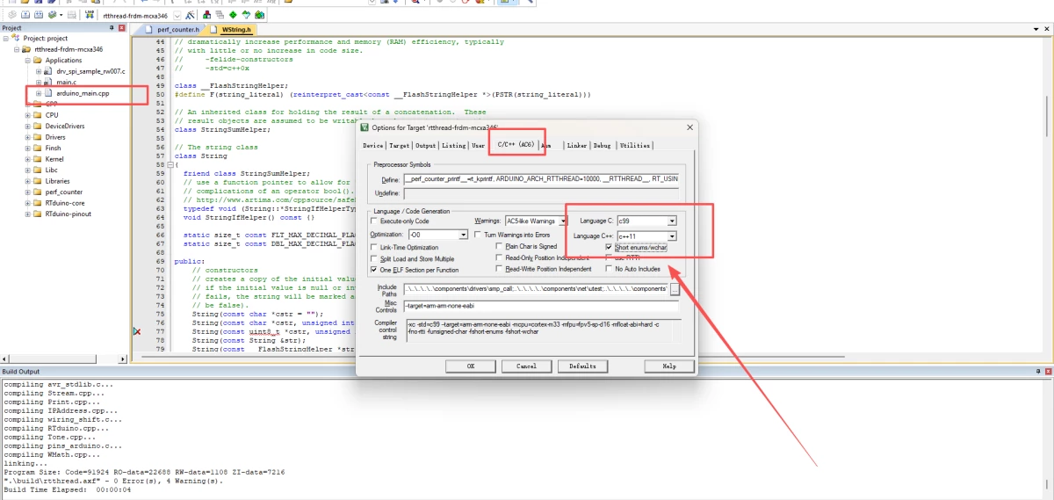Click the Pack Installer toolbar icon
Screen dimensions: 1054x500
(259, 16)
